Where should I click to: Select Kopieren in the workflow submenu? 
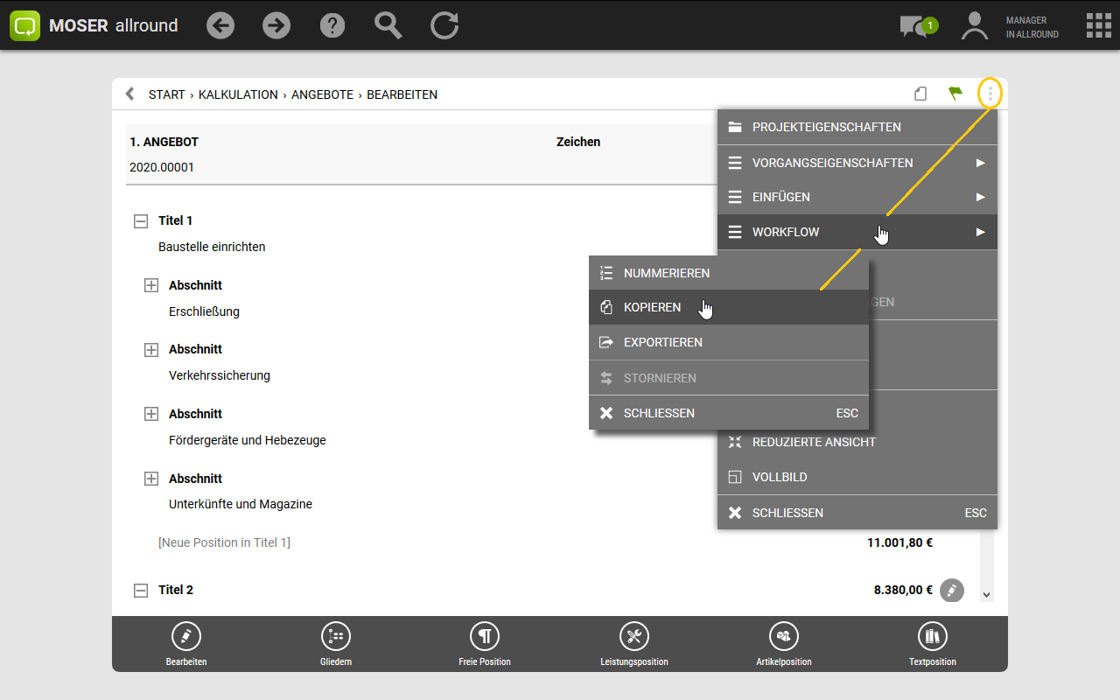[652, 308]
